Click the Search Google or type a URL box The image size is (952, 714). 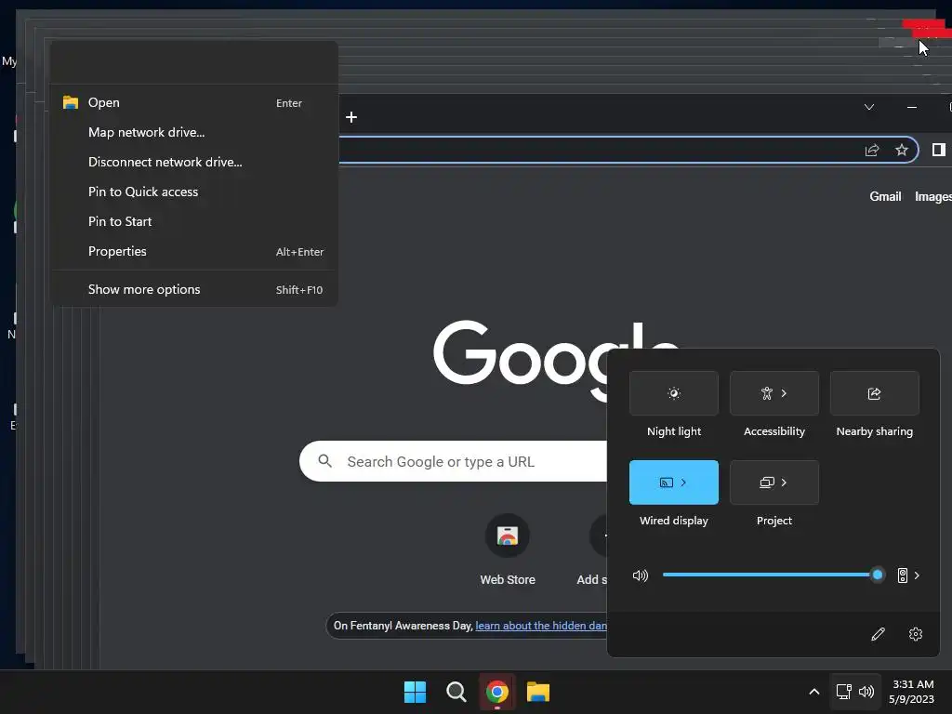tap(454, 461)
